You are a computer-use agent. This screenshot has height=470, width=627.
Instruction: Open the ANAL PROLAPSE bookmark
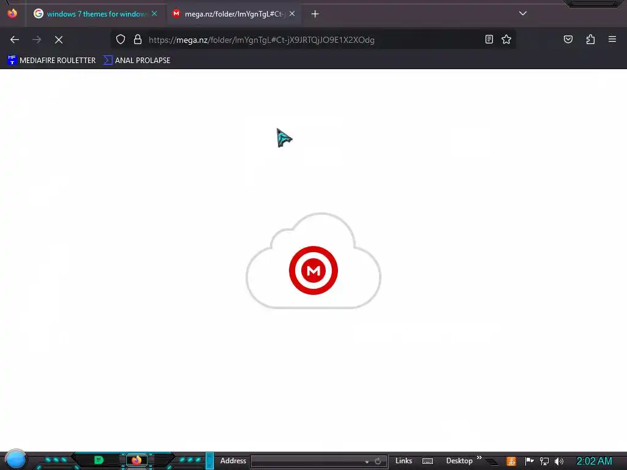coord(137,61)
